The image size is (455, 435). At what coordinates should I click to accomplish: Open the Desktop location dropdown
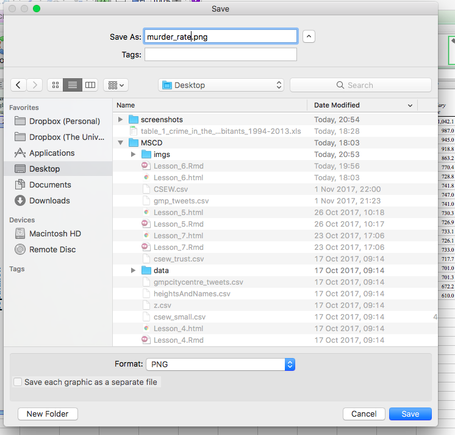pyautogui.click(x=221, y=85)
